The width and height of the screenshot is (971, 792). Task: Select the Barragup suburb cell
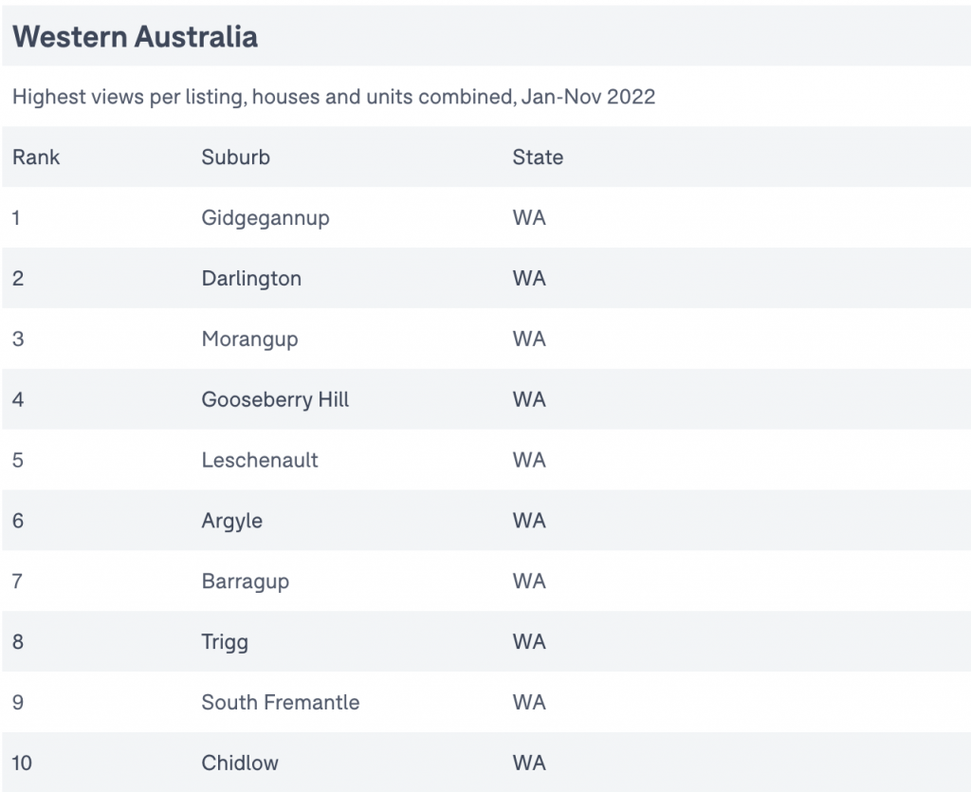tap(246, 582)
